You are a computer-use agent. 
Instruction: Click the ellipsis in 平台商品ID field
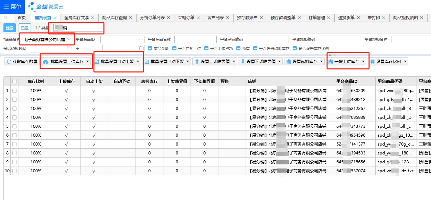[x=141, y=39]
